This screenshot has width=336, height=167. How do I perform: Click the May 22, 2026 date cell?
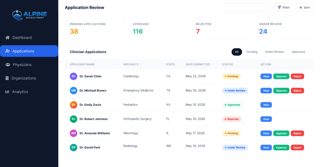point(196,76)
